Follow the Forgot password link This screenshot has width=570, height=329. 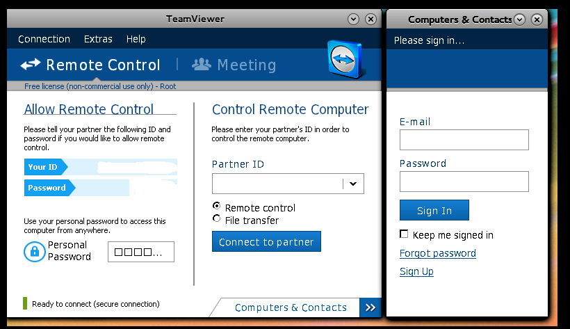pos(438,253)
